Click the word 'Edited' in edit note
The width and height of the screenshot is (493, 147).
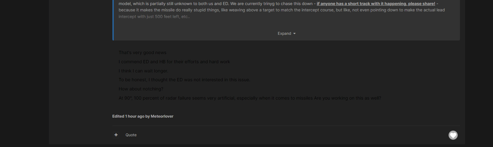click(x=118, y=116)
